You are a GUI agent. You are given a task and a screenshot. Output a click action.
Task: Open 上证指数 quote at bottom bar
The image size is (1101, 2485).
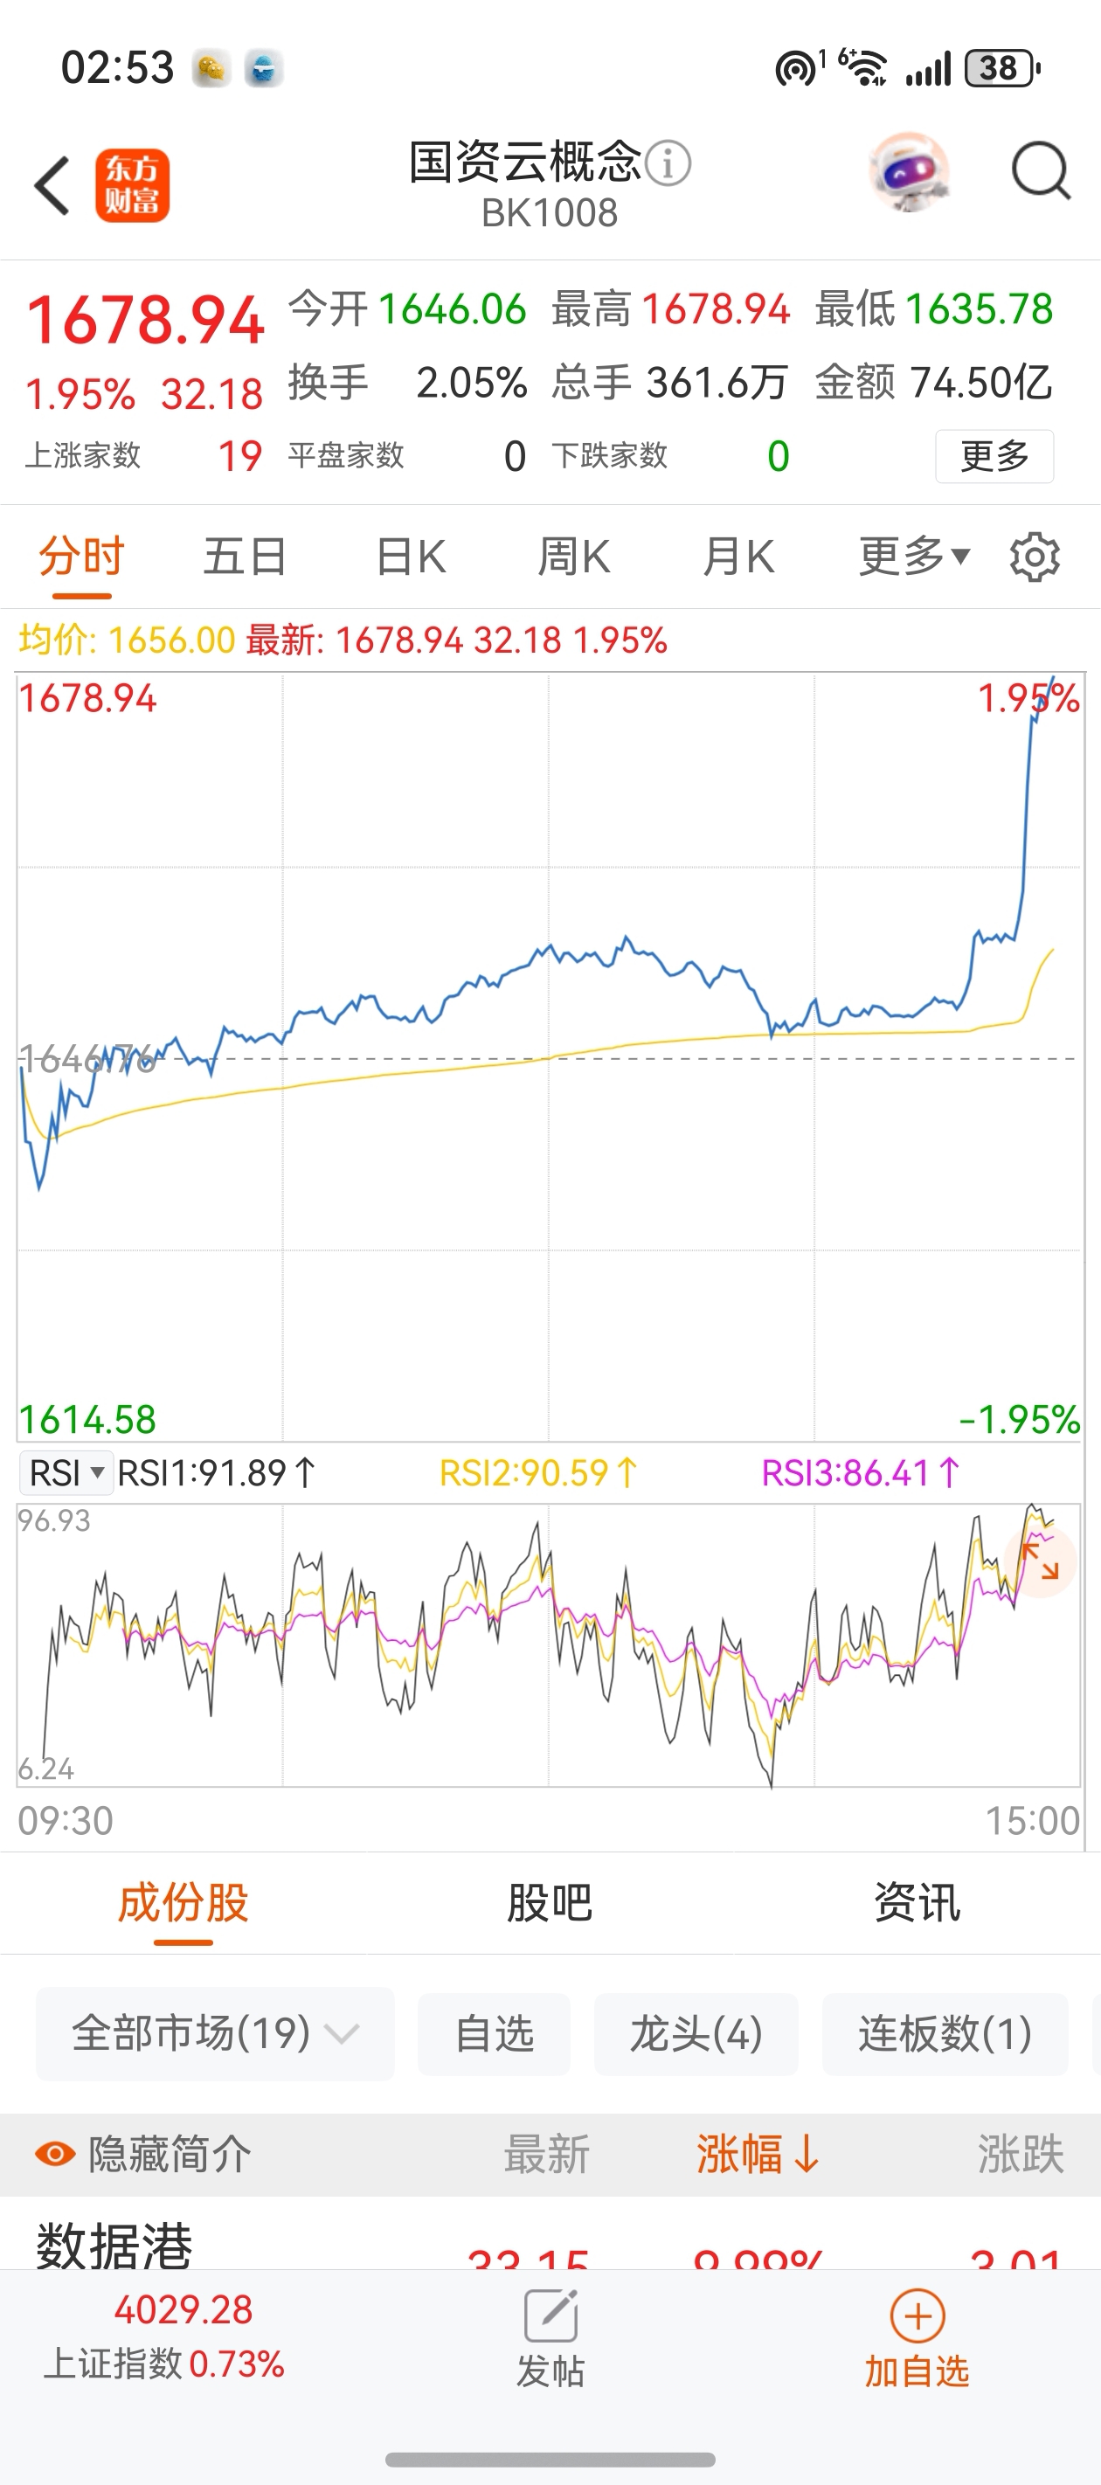point(164,2336)
